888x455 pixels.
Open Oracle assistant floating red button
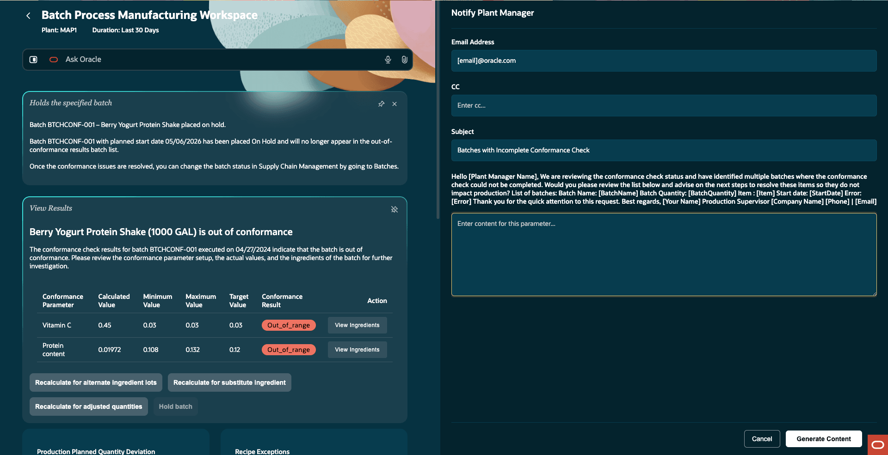[x=878, y=445]
